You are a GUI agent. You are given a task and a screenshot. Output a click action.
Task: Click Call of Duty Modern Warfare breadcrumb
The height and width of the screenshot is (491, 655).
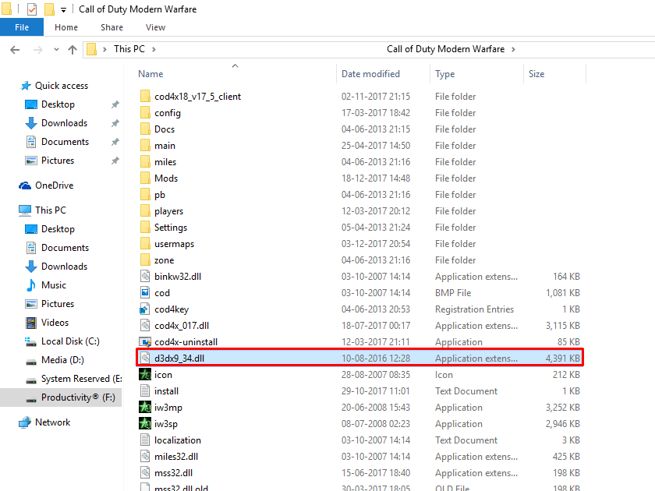[x=445, y=49]
